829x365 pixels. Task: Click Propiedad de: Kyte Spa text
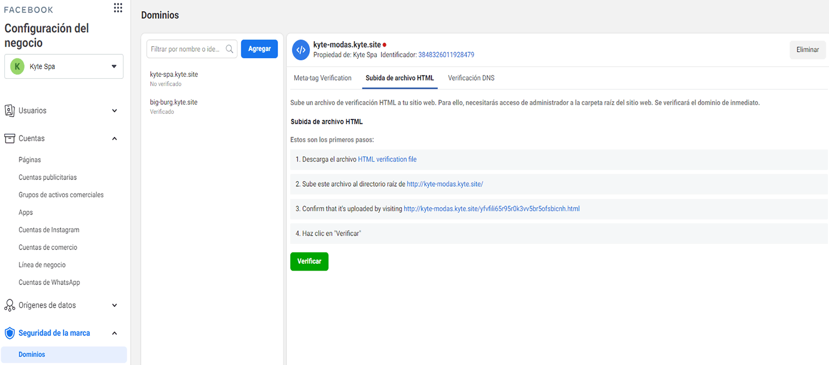tap(345, 55)
